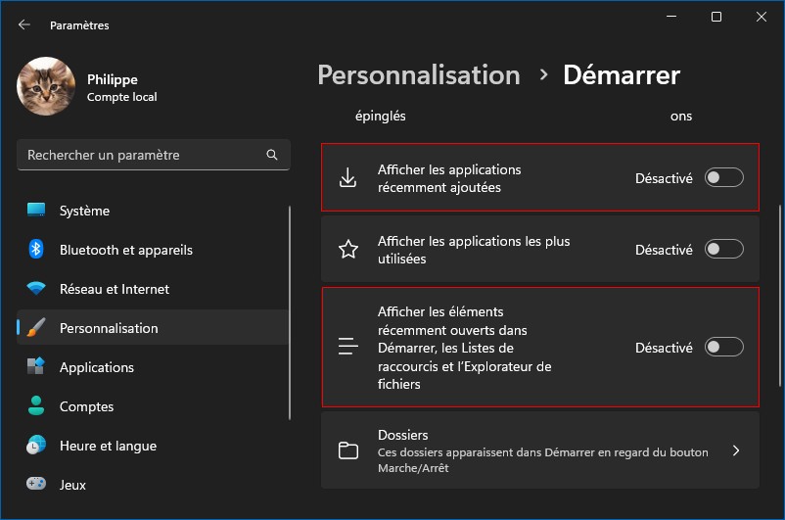Image resolution: width=785 pixels, height=520 pixels.
Task: Toggle the most used applications switch
Action: tap(723, 250)
